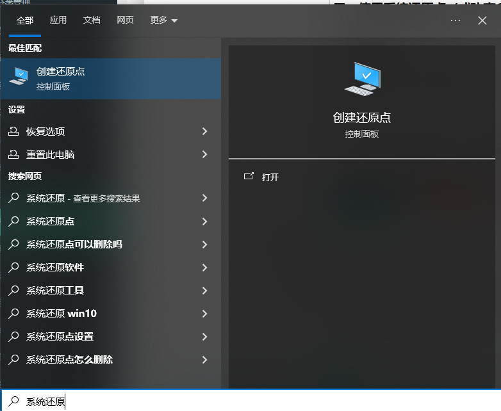Switch to the 网页 tab

pyautogui.click(x=125, y=20)
